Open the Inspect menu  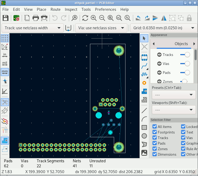coord(71,9)
